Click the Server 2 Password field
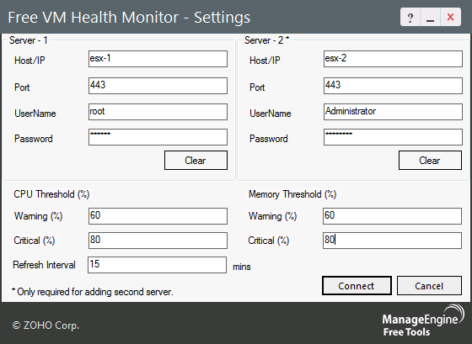Image resolution: width=472 pixels, height=344 pixels. click(393, 137)
